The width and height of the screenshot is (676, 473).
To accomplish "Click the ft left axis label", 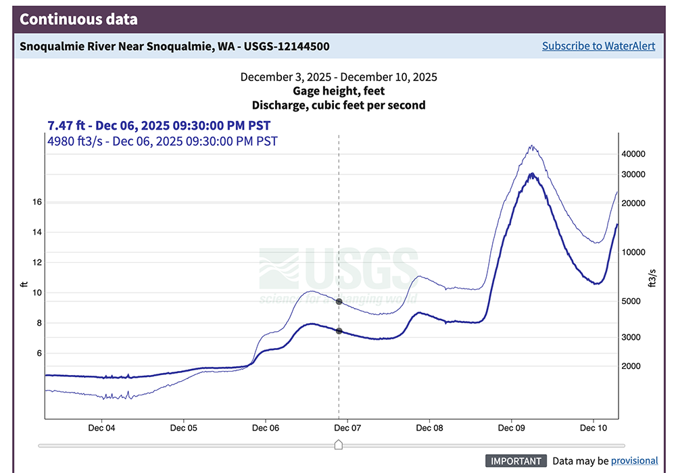I will (25, 282).
